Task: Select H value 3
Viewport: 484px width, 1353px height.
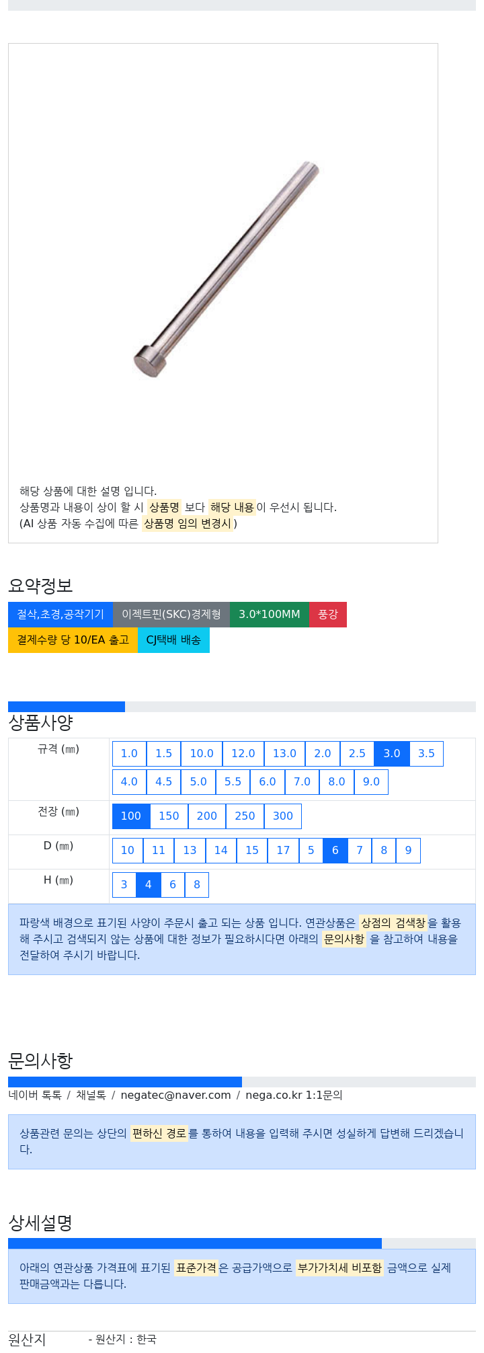Action: 124,885
